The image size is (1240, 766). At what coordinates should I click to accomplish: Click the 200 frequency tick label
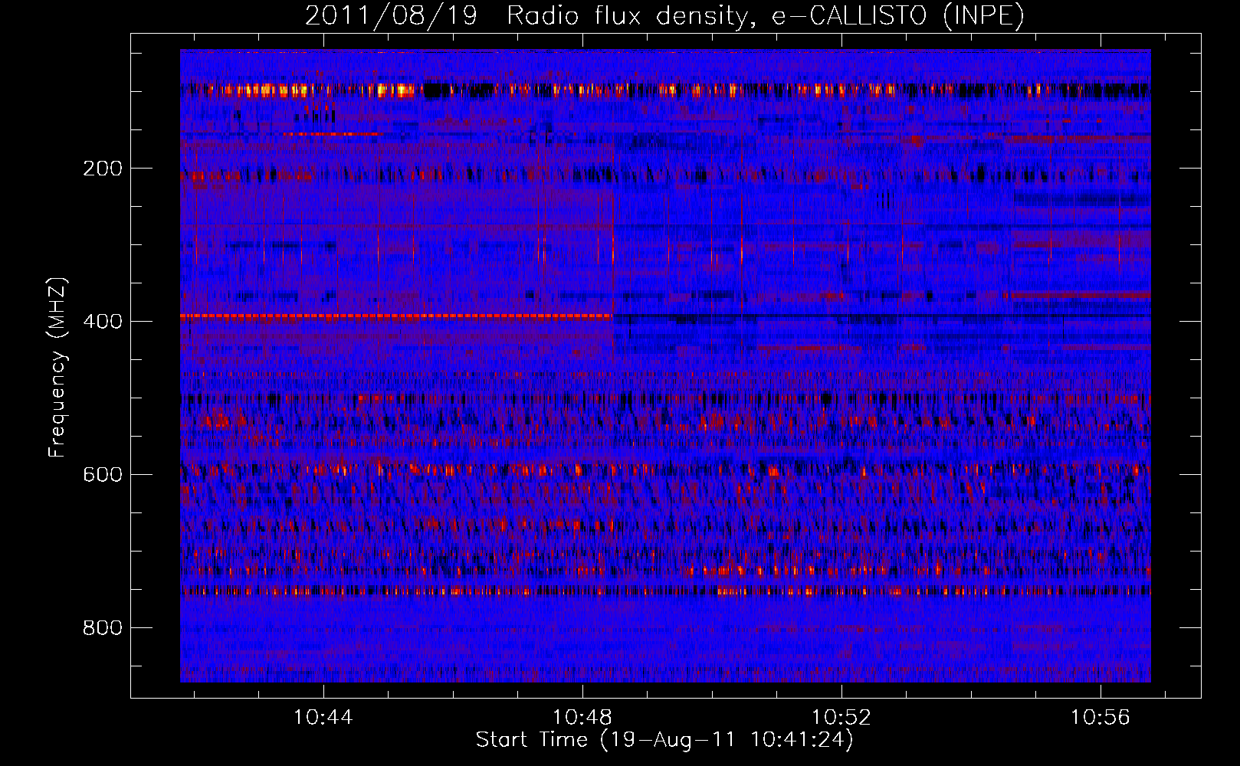(x=103, y=169)
